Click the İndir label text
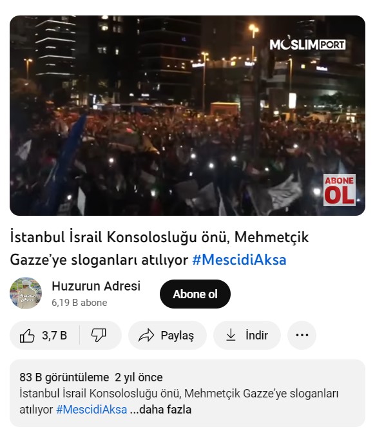Screen dimensions: 375x438 click(x=256, y=335)
